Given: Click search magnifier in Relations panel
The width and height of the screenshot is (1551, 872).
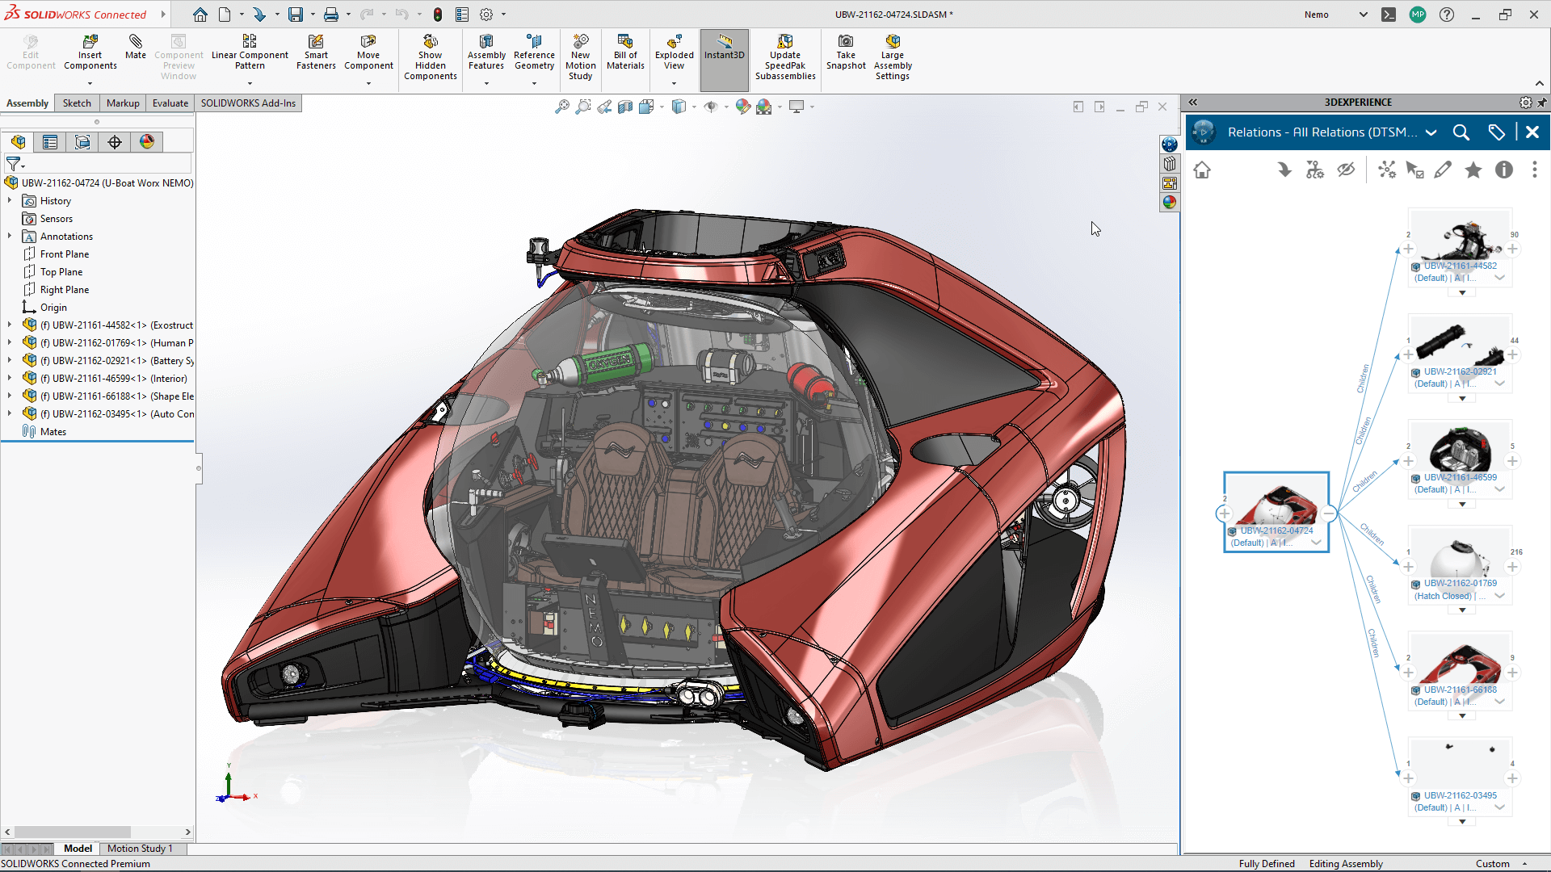Looking at the screenshot, I should [x=1461, y=132].
